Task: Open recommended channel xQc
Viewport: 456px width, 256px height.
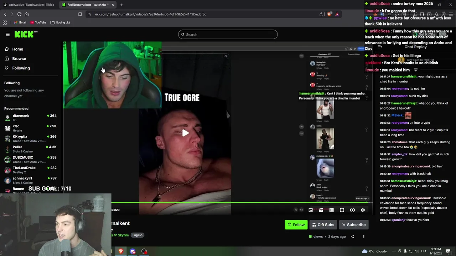Action: point(30,128)
